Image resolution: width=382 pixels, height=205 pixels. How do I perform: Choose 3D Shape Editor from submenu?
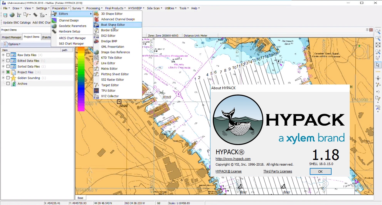click(118, 14)
